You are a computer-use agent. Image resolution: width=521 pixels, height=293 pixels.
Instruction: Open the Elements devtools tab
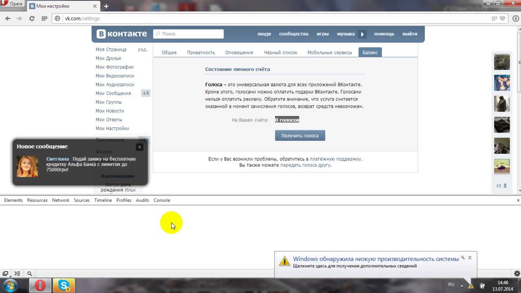(13, 200)
